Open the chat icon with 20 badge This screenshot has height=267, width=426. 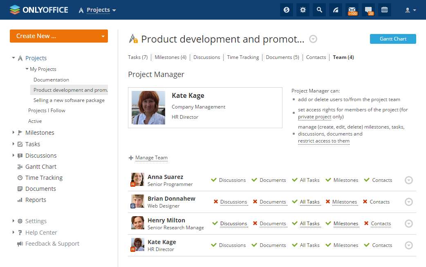368,10
